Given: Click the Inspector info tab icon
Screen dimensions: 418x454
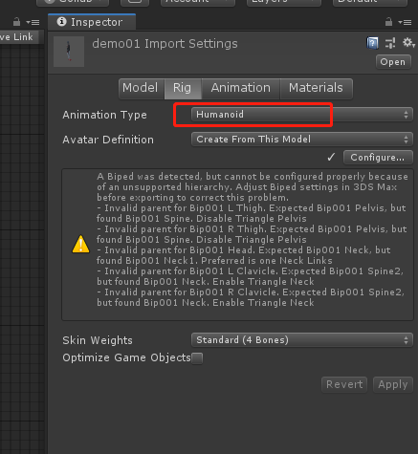Looking at the screenshot, I should [61, 22].
